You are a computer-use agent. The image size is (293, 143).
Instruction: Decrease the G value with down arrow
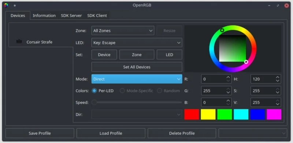tap(228, 92)
